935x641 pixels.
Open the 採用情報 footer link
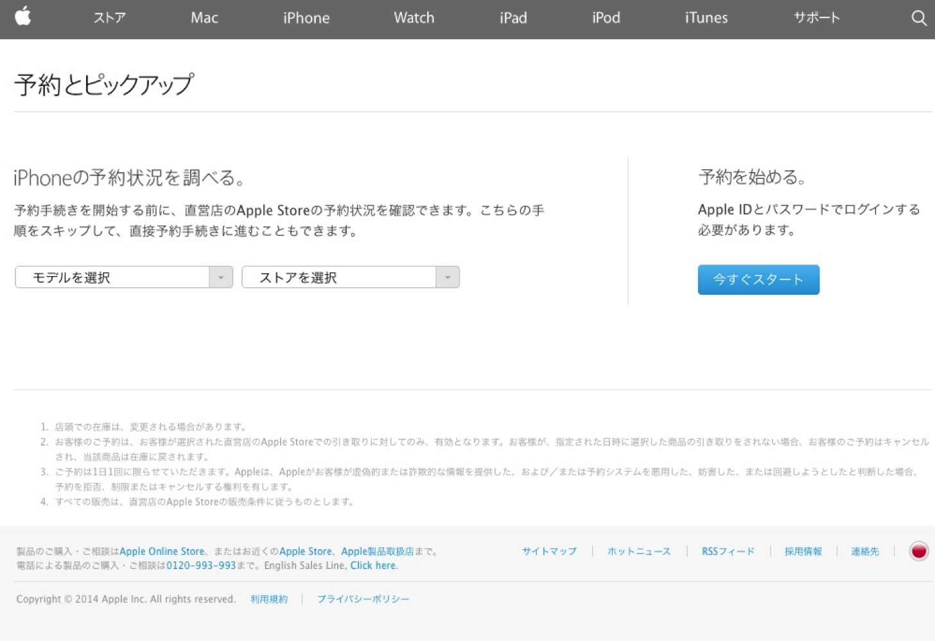coord(803,551)
